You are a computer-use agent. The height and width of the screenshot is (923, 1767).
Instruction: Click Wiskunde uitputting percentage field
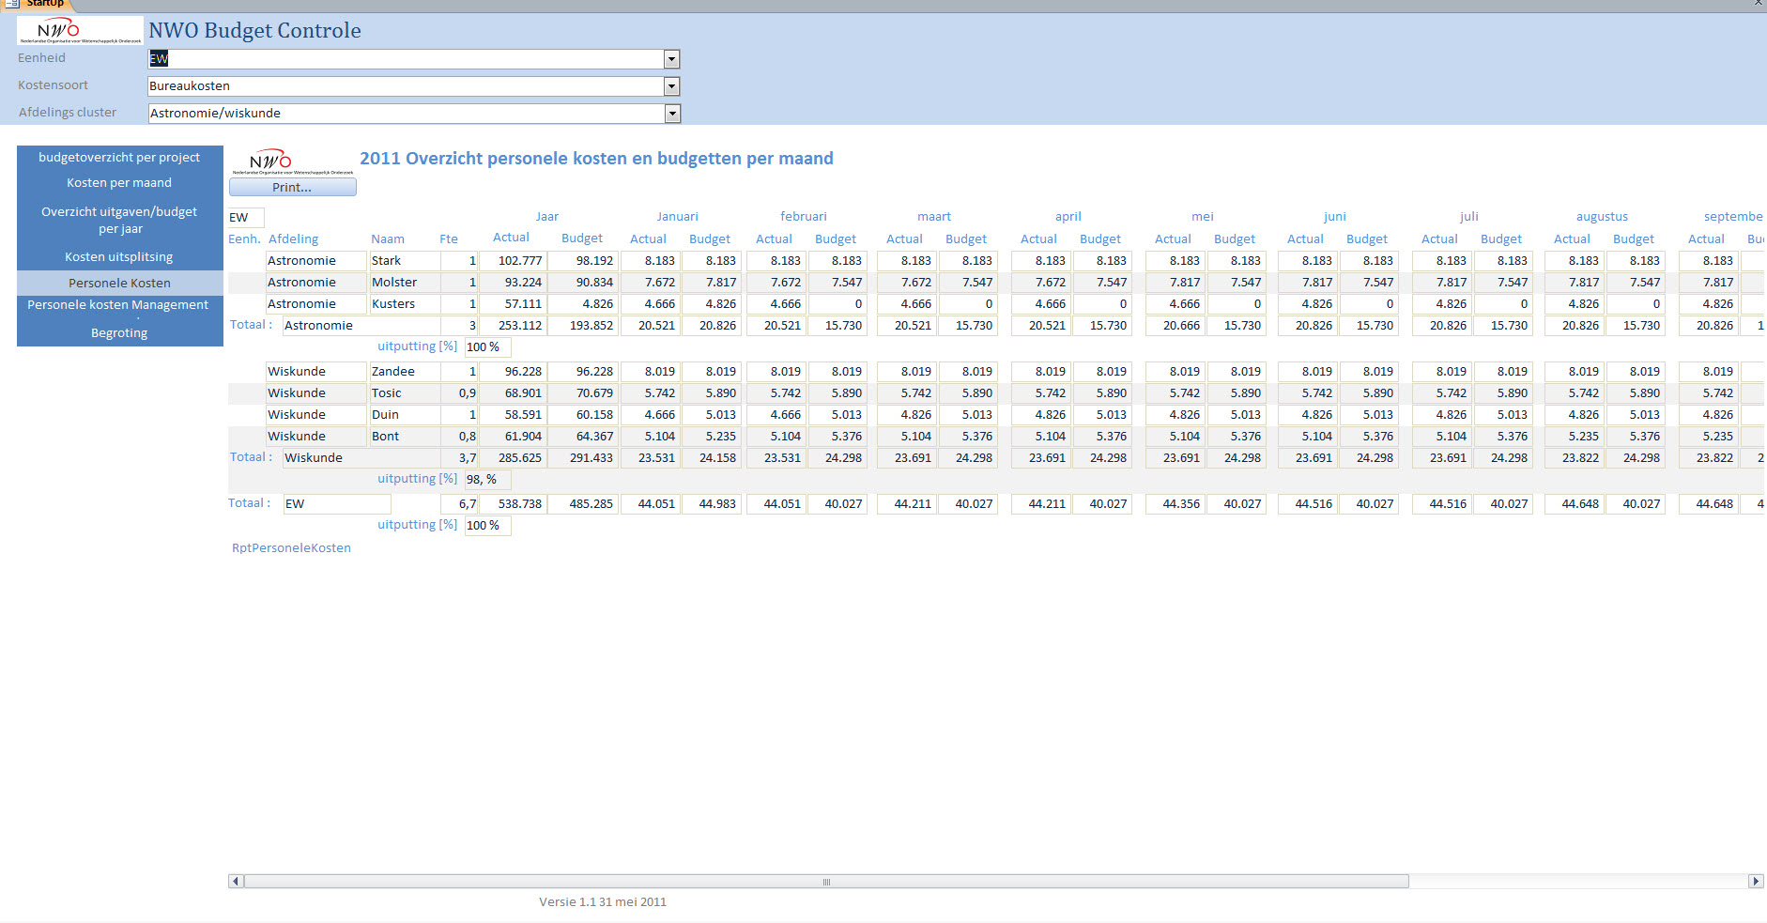coord(487,480)
